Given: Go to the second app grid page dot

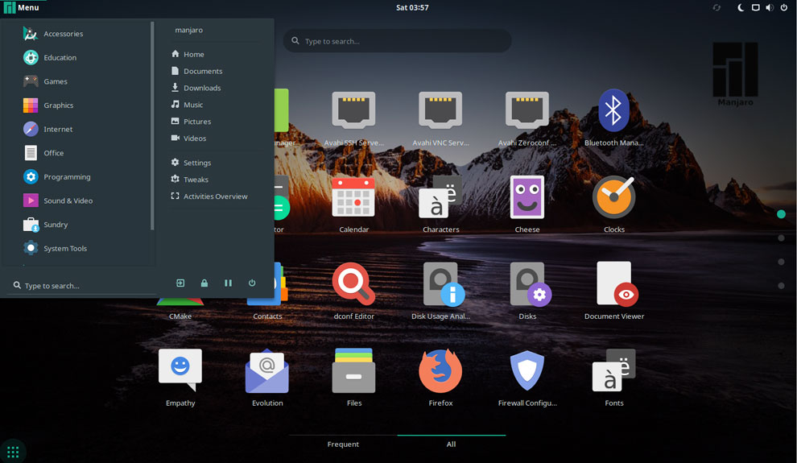Looking at the screenshot, I should 781,238.
